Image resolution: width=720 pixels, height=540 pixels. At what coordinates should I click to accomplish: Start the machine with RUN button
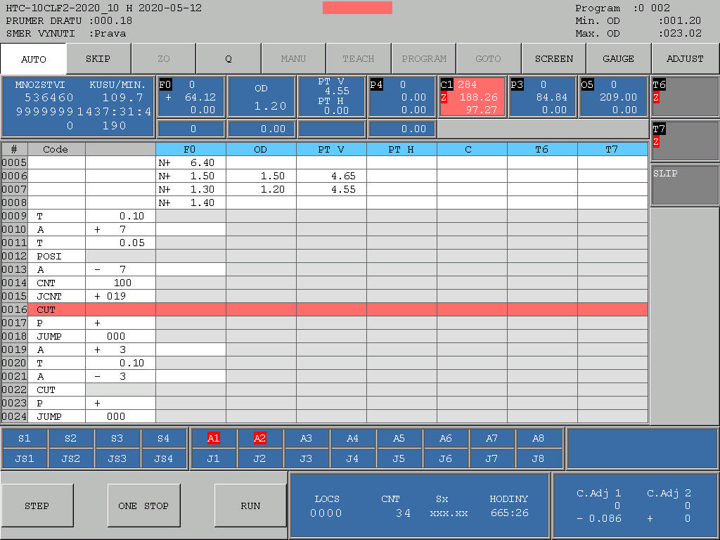[250, 506]
